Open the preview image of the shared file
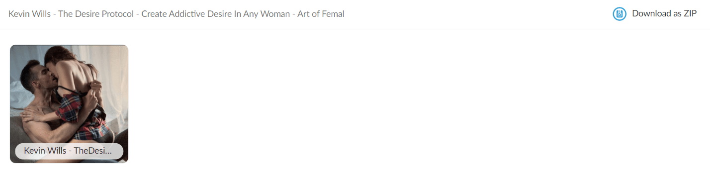This screenshot has height=179, width=710. [69, 104]
